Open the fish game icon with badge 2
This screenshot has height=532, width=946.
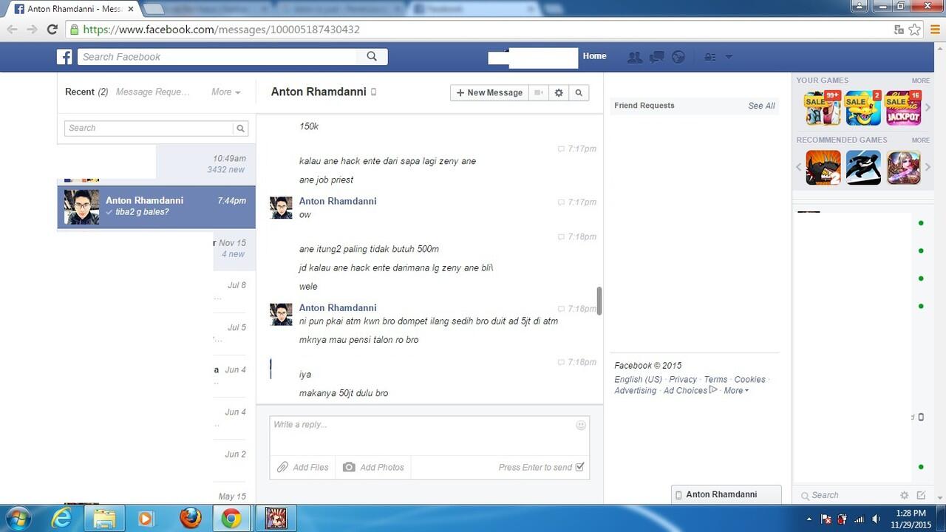(863, 108)
